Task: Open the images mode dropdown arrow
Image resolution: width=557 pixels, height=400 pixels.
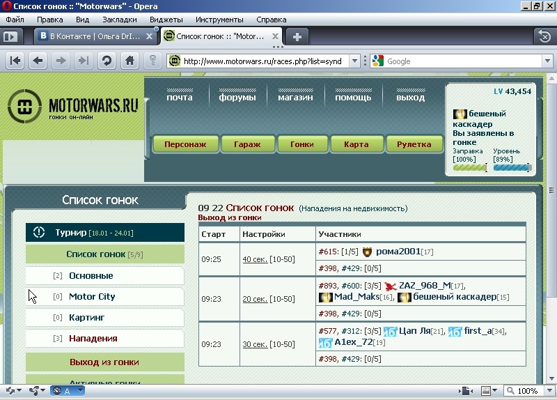Action: (494, 391)
